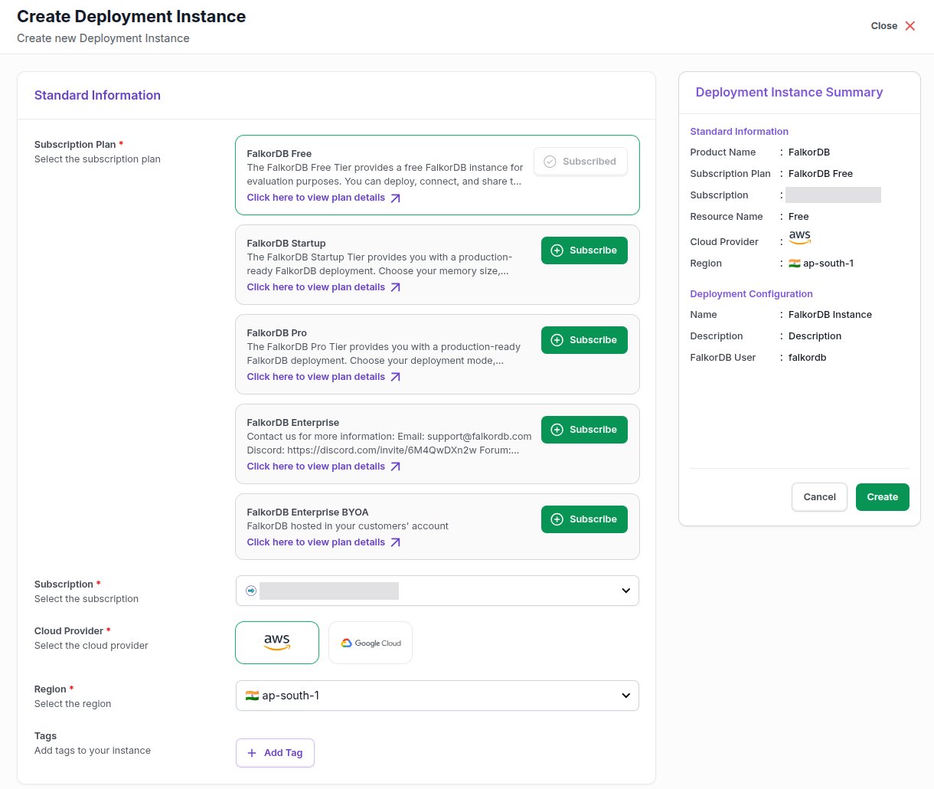The width and height of the screenshot is (934, 789).
Task: Subscribe to the FalkorDB Pro plan
Action: [584, 340]
